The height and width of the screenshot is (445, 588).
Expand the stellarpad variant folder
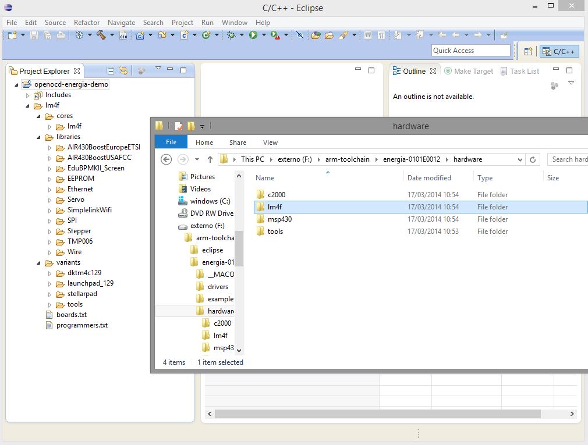pos(50,295)
